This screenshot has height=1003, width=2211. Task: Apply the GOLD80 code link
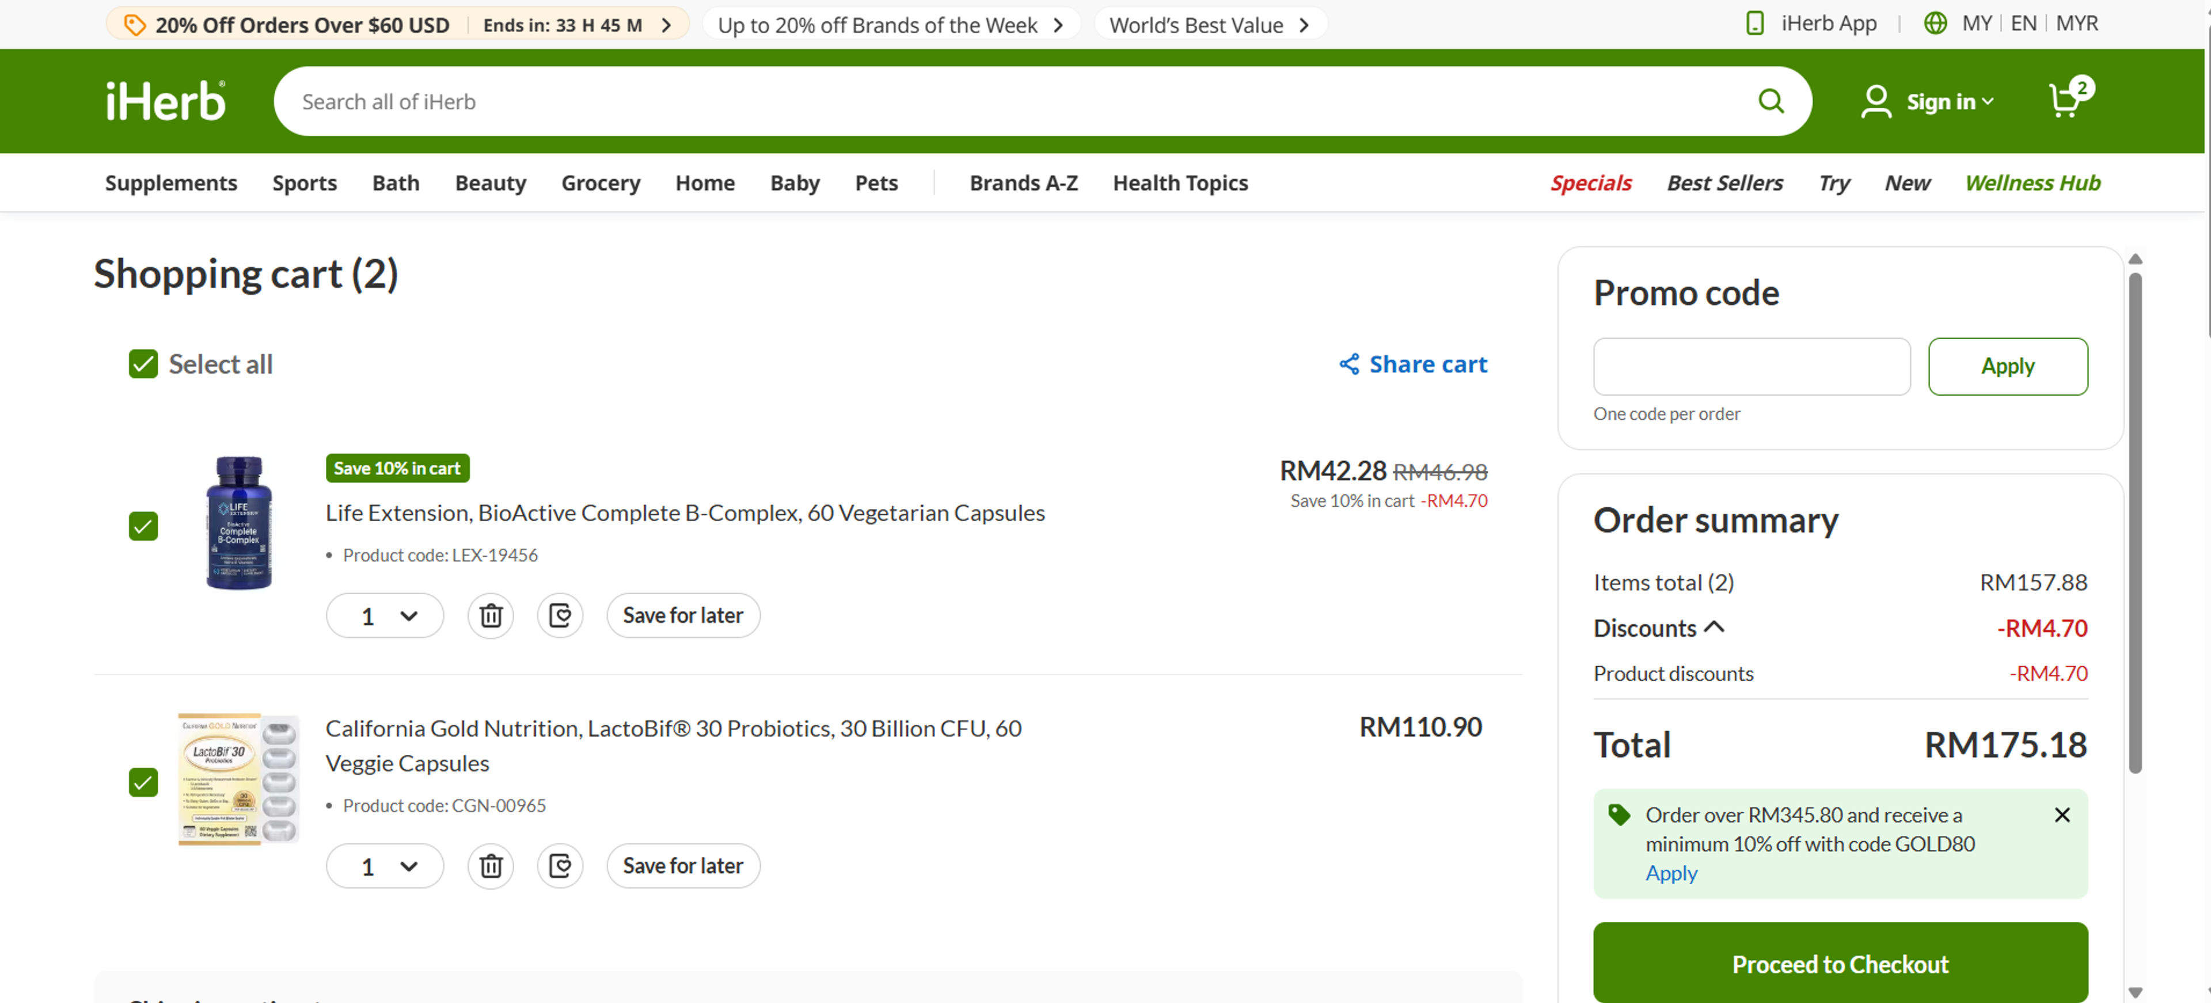pyautogui.click(x=1671, y=873)
